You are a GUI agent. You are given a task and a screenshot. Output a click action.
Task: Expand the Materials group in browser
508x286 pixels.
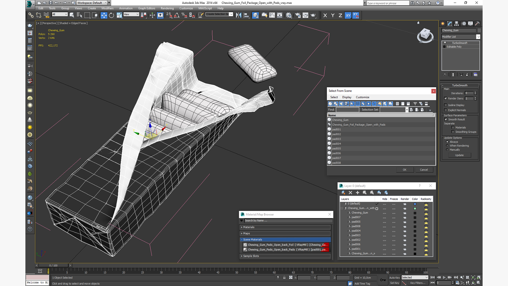[x=285, y=227]
